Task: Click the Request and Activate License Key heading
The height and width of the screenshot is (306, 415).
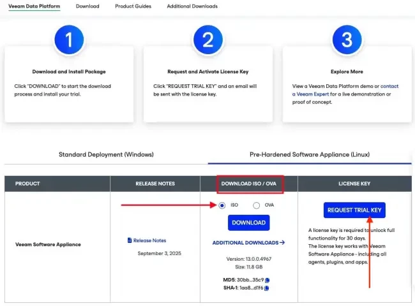Action: pyautogui.click(x=207, y=71)
